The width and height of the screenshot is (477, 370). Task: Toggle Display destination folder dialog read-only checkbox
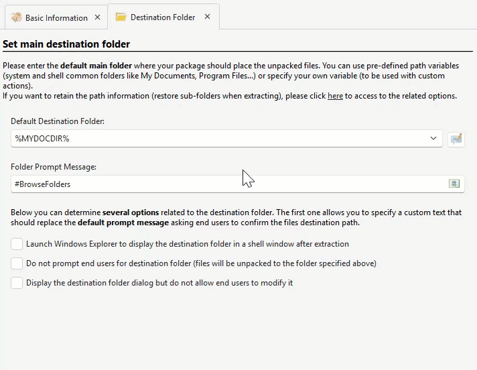[x=17, y=283]
